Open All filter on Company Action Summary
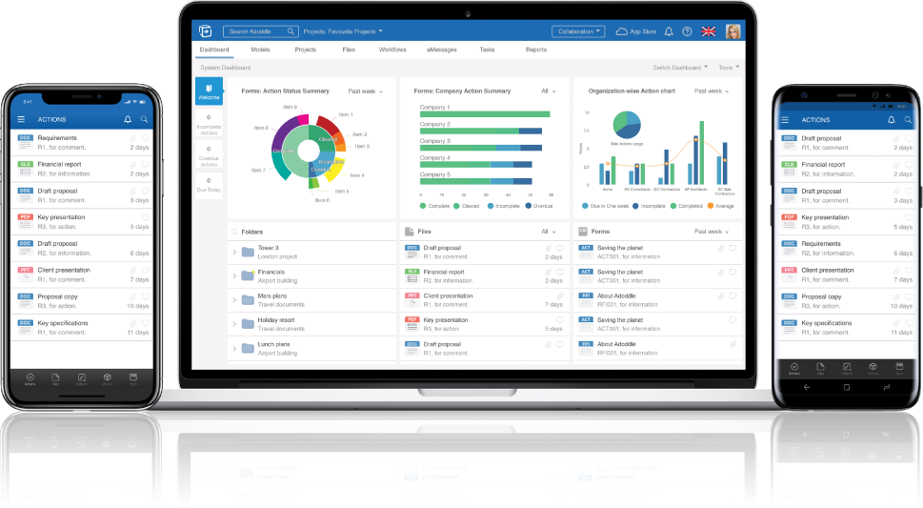The width and height of the screenshot is (923, 508). 548,91
